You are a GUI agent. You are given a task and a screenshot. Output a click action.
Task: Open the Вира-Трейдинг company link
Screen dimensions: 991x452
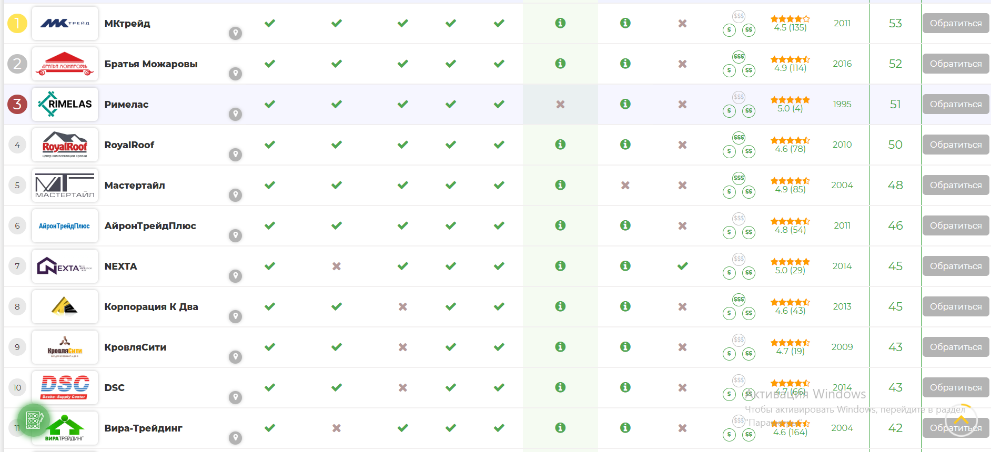[143, 428]
